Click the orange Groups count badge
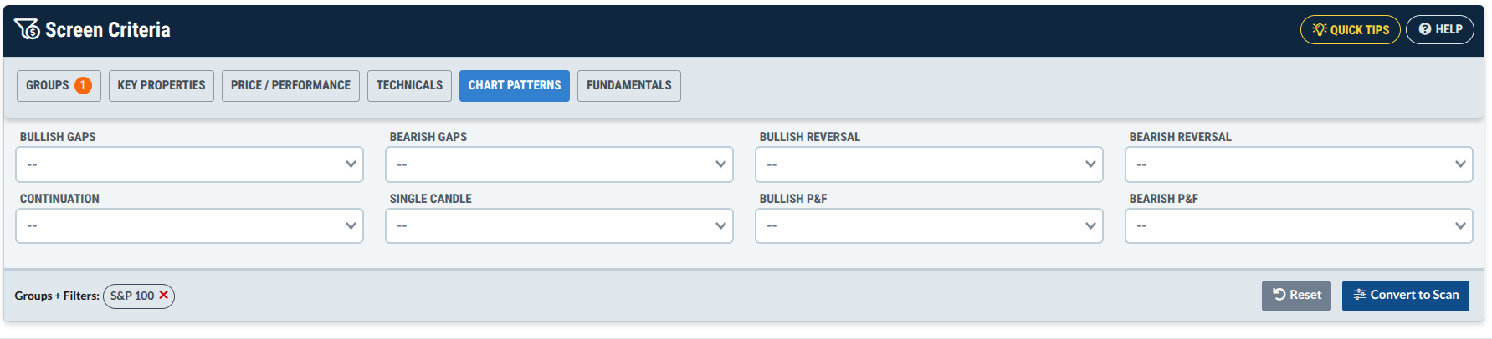This screenshot has width=1492, height=339. (83, 85)
